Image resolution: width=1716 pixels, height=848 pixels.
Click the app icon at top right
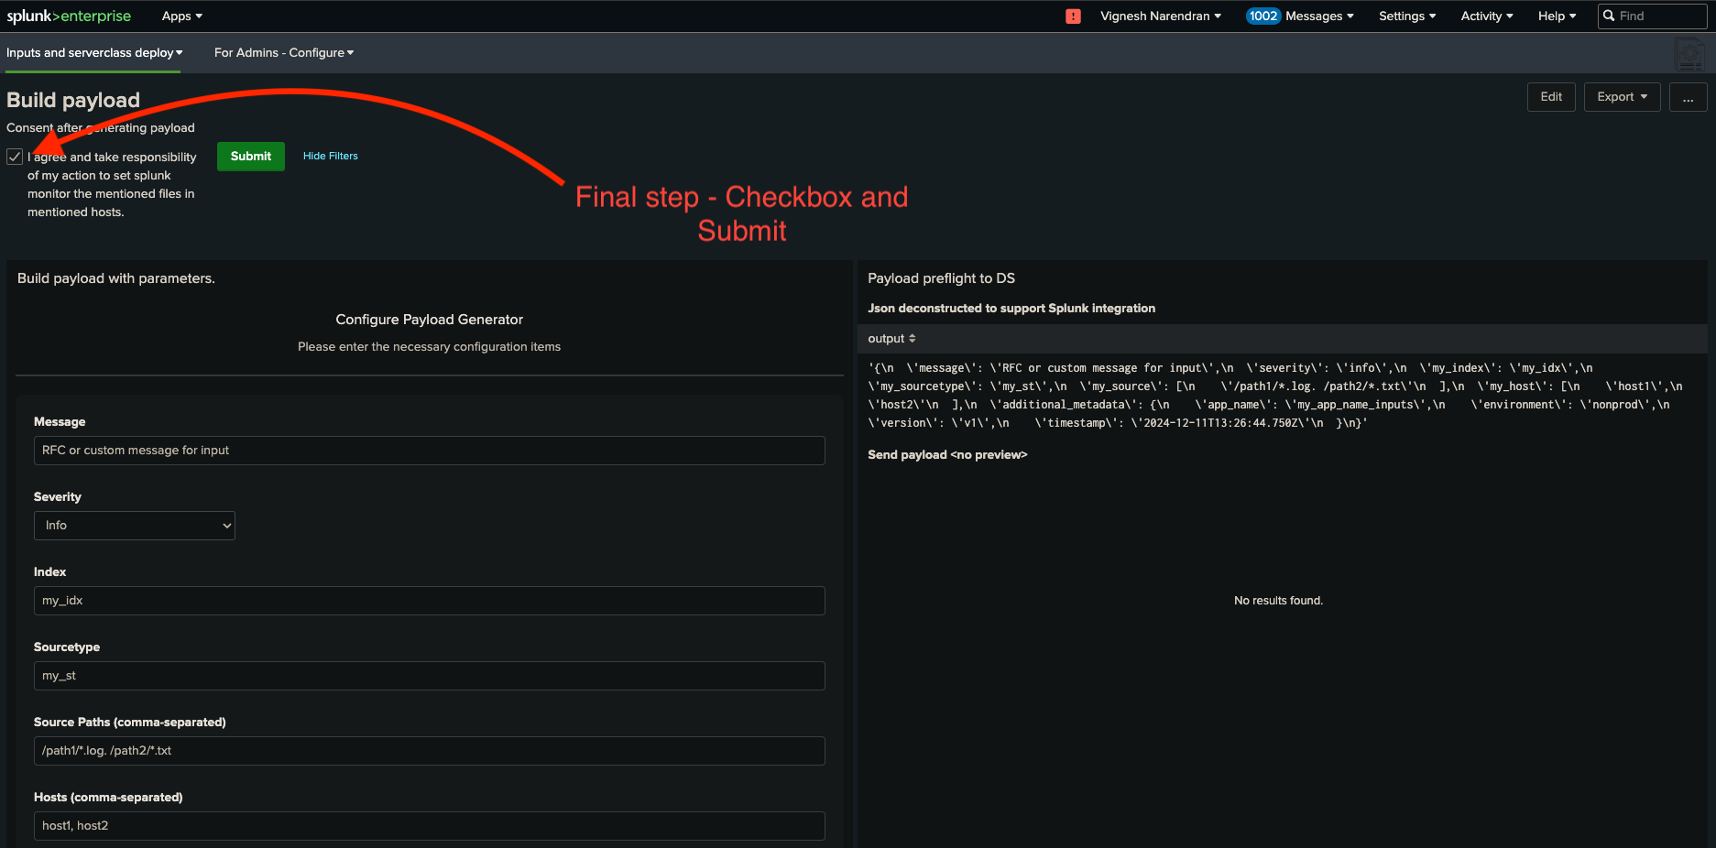click(1689, 54)
